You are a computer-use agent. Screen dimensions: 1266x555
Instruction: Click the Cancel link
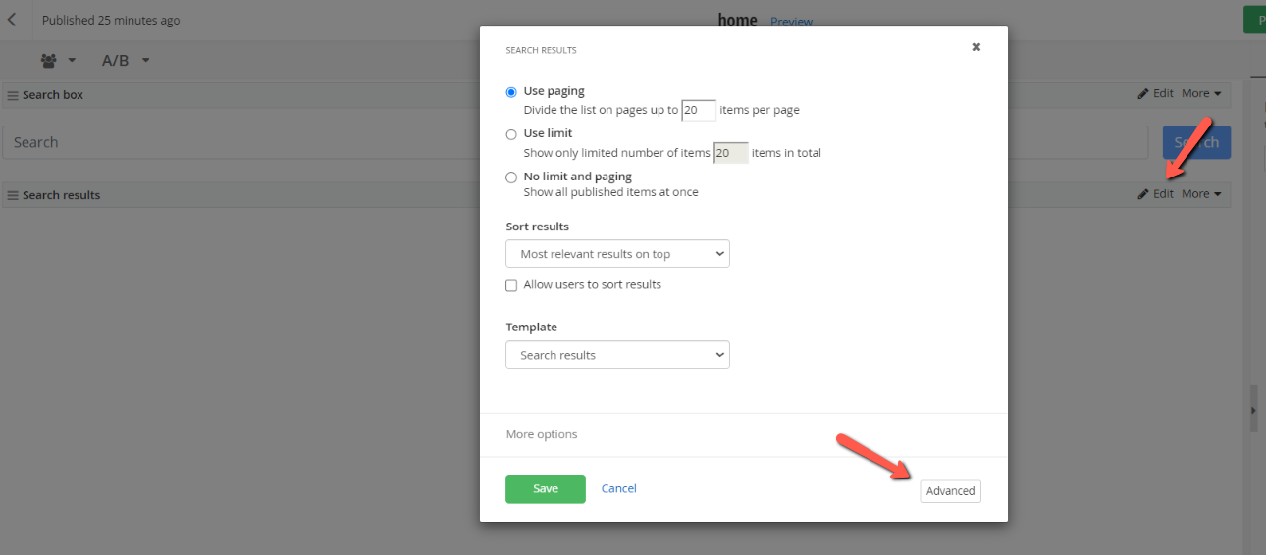[619, 488]
